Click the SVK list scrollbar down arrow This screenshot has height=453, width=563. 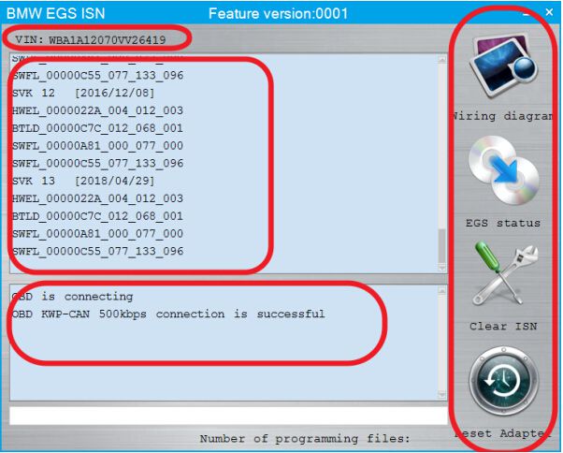click(442, 269)
